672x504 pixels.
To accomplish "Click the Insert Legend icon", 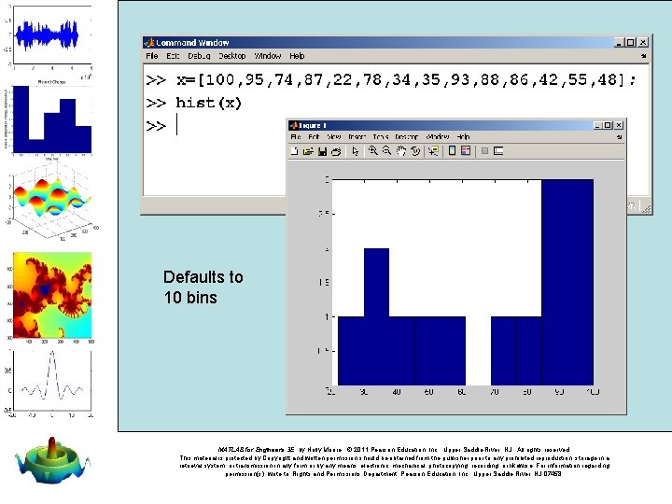I will coord(466,150).
